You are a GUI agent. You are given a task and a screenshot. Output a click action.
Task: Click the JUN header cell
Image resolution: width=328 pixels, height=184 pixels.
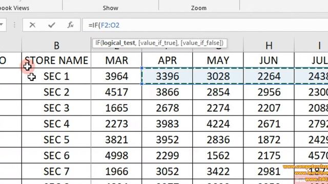(269, 60)
